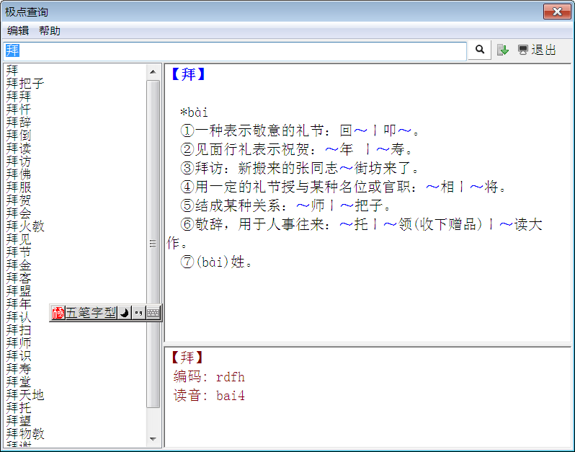Select 拜盟 in the word list
The width and height of the screenshot is (575, 452).
tap(19, 291)
